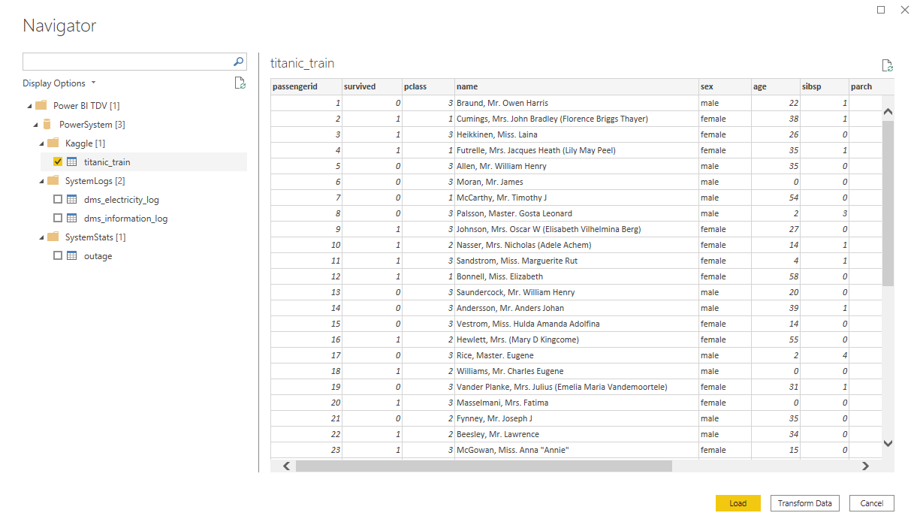Viewport: 917px width, 525px height.
Task: Click the preview refresh icon above the table
Action: tap(887, 65)
